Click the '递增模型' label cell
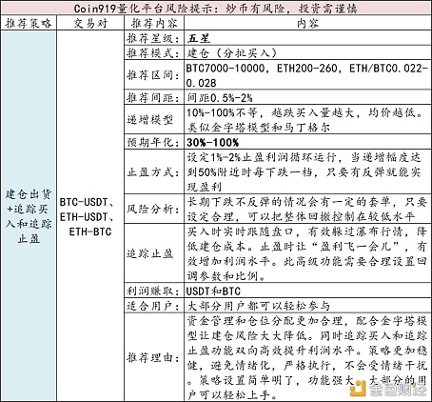Screen dimensions: 432x402 pos(154,120)
